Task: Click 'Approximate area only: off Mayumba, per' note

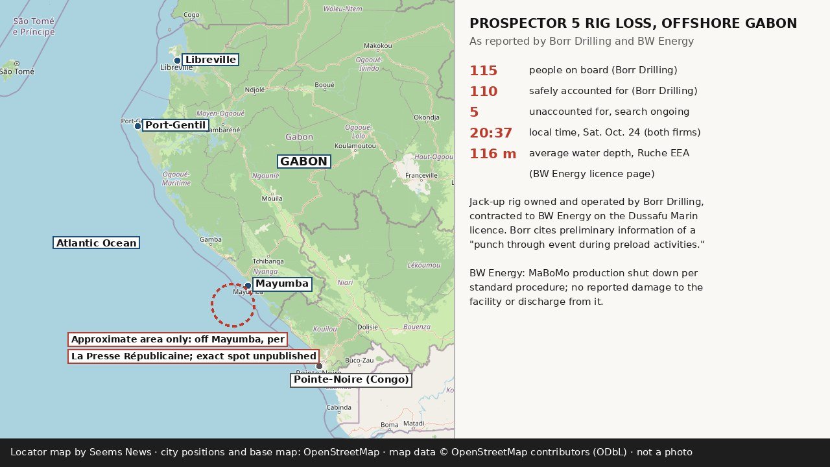Action: 178,339
